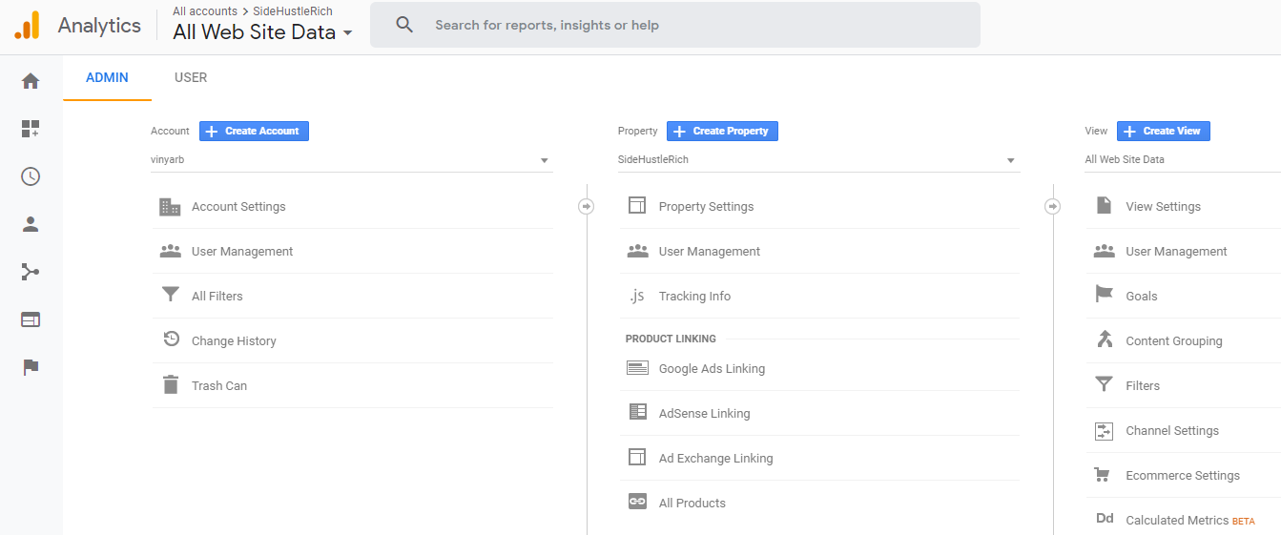Open AdSense Linking label
The width and height of the screenshot is (1281, 535).
coord(705,414)
